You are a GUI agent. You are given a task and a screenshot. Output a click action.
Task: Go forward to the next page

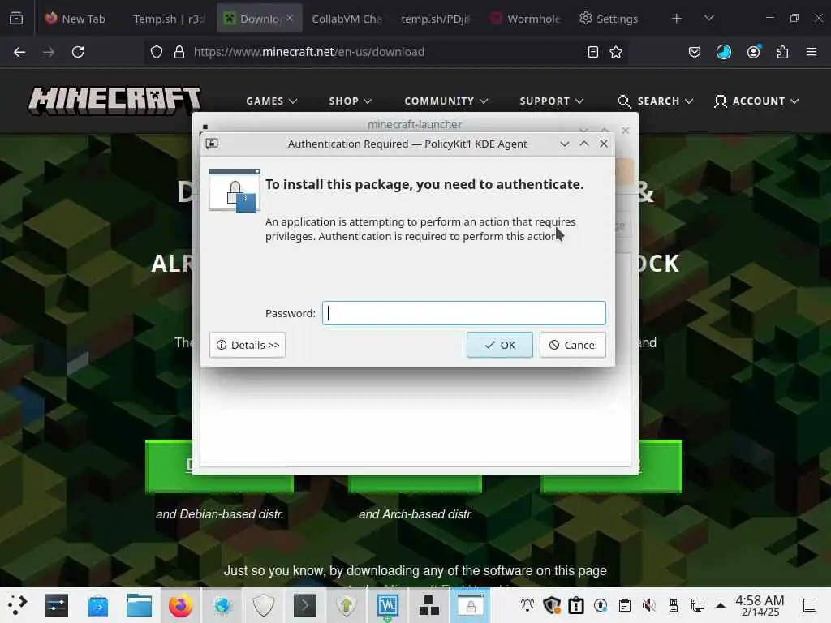(x=49, y=52)
